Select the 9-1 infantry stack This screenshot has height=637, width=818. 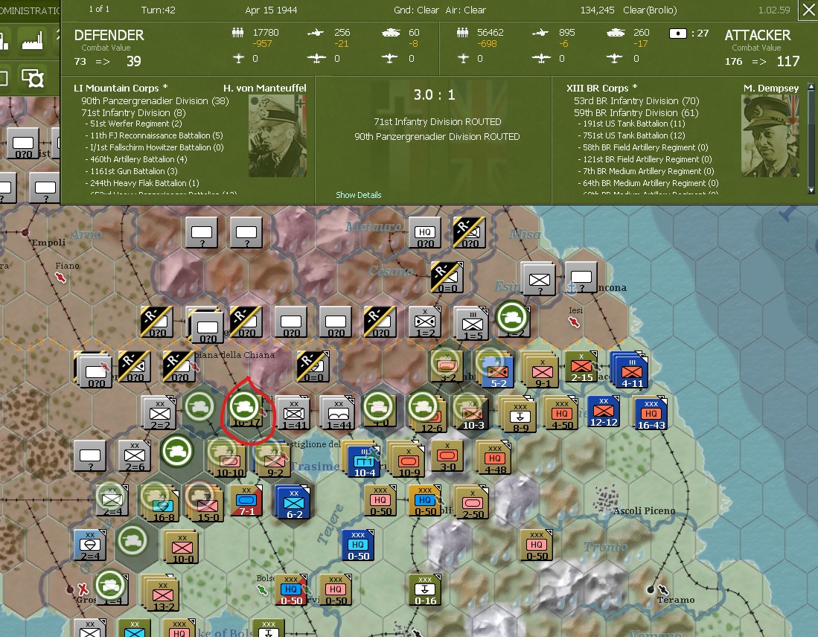(541, 371)
